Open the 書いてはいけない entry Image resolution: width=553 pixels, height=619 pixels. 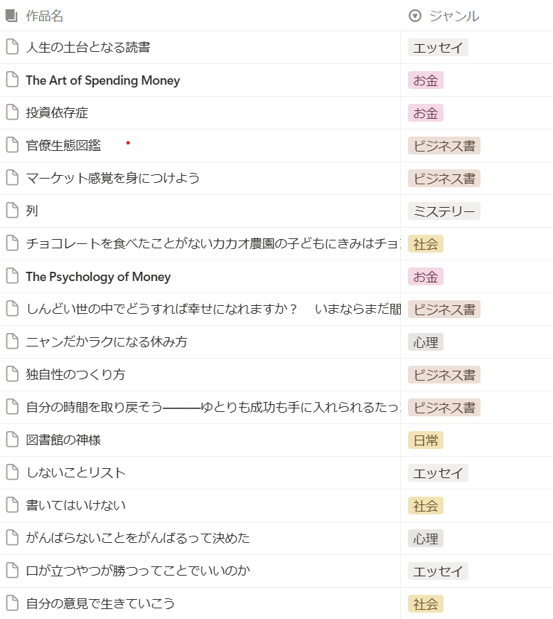pyautogui.click(x=75, y=506)
